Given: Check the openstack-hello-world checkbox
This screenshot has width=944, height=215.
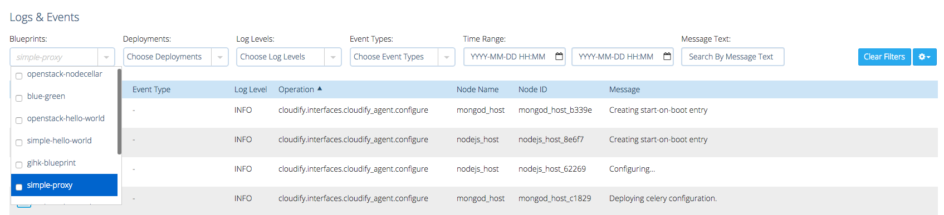Looking at the screenshot, I should pyautogui.click(x=19, y=121).
